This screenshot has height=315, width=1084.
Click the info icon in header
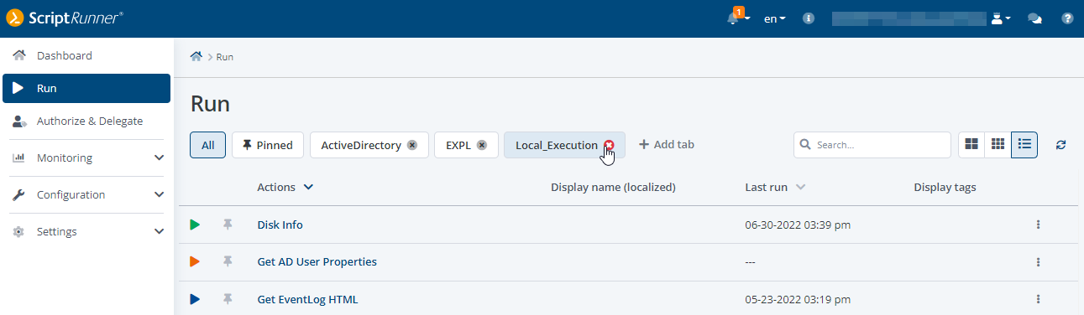(x=809, y=18)
